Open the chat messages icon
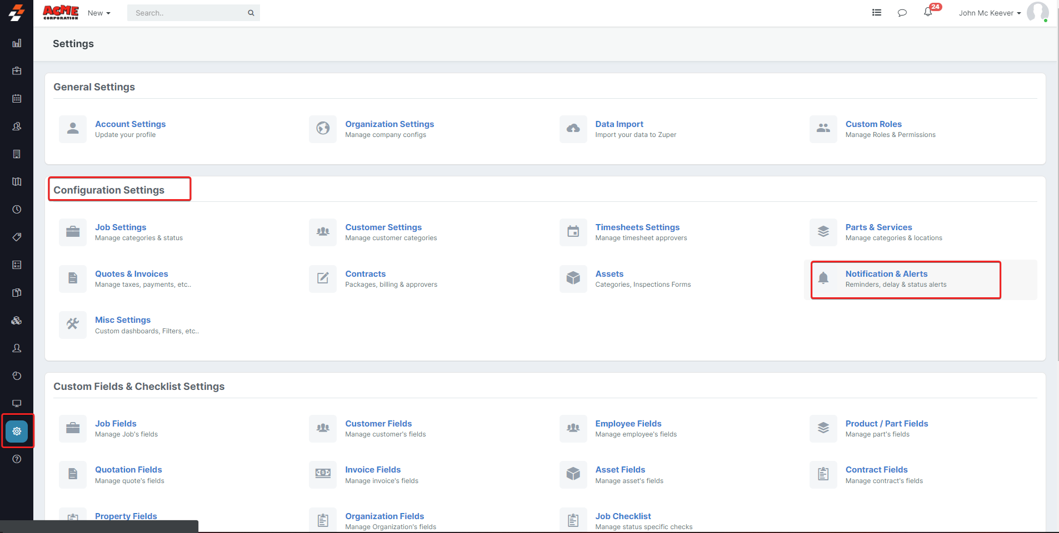Screen dimensions: 1059x533 (902, 13)
